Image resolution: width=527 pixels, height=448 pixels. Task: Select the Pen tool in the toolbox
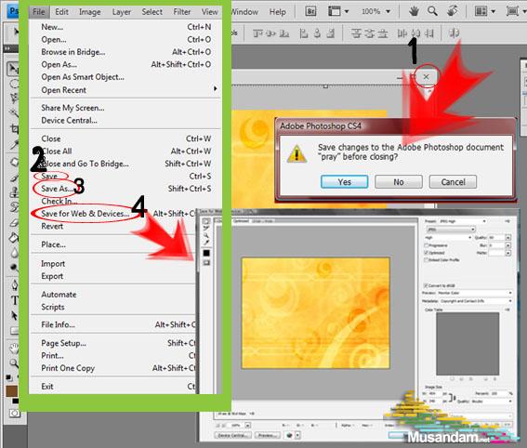[14, 285]
